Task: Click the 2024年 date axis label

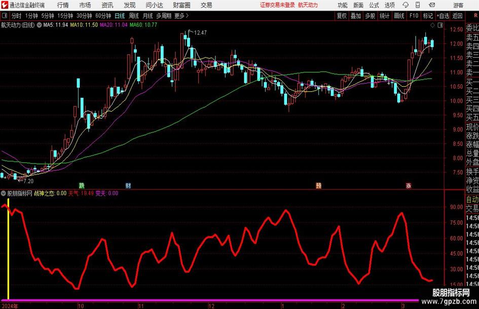Action: coord(10,306)
